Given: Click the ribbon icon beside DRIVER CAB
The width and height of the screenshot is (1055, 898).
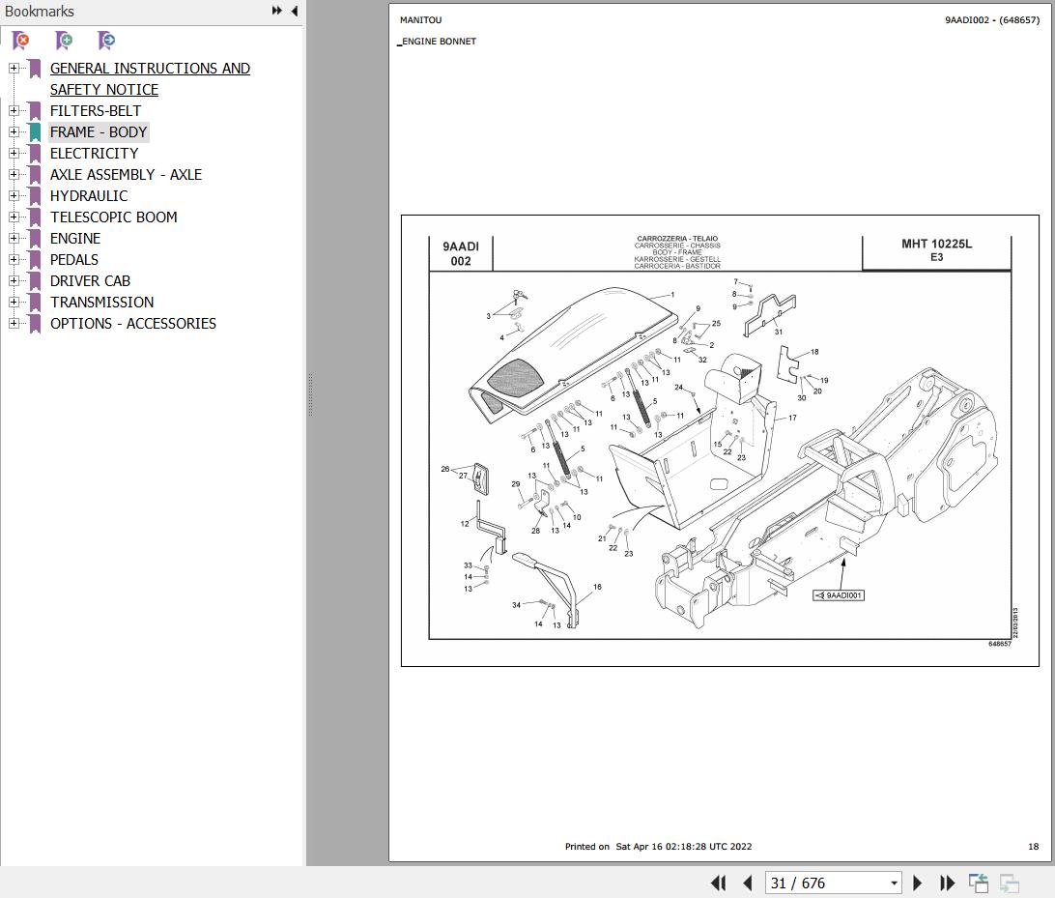Looking at the screenshot, I should click(35, 280).
